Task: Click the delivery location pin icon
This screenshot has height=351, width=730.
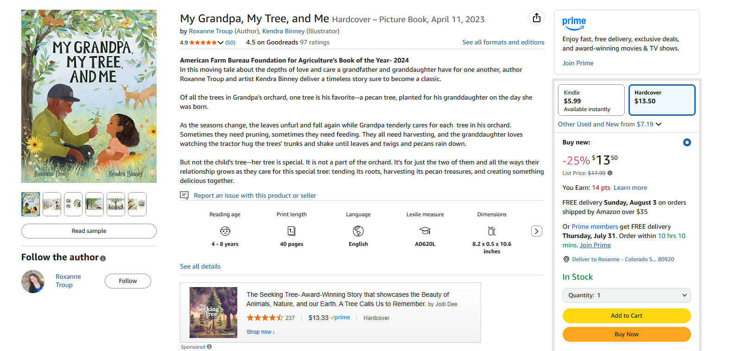Action: pos(566,259)
